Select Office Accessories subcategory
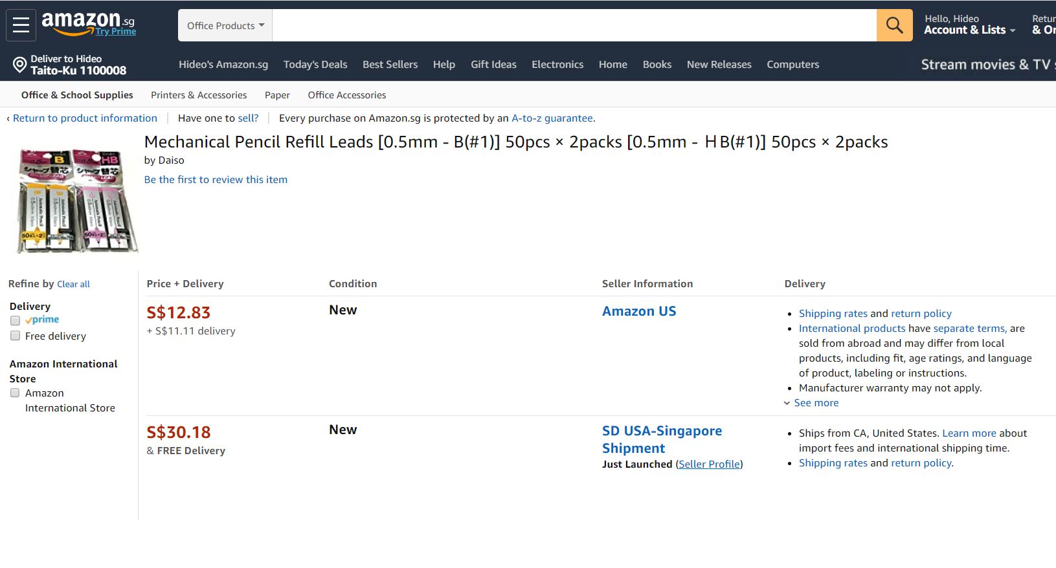1056x568 pixels. (347, 95)
